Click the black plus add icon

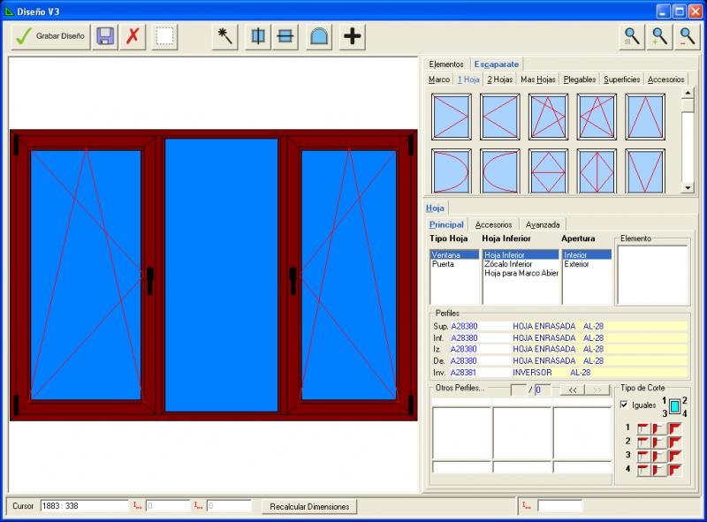pyautogui.click(x=353, y=36)
